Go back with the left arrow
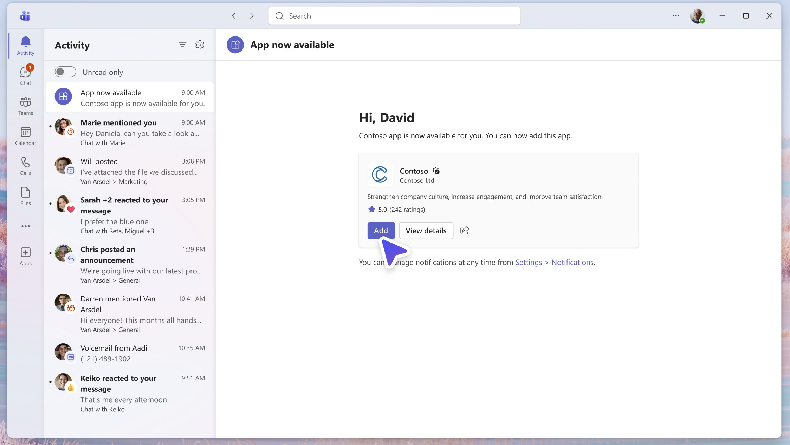The image size is (790, 445). (234, 16)
